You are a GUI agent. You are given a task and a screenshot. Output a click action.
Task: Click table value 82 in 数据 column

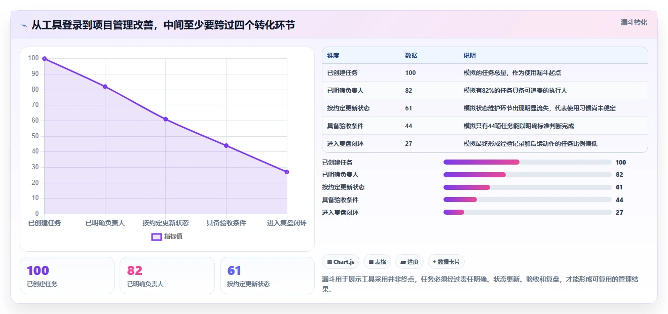(409, 90)
